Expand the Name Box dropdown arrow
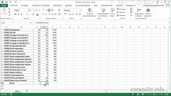The height and width of the screenshot is (96, 171). tap(13, 23)
